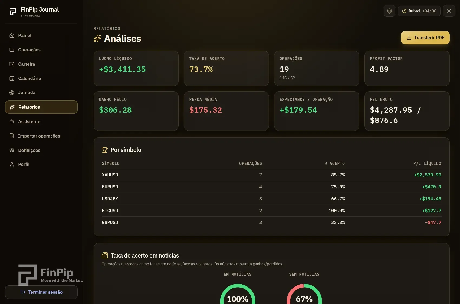The image size is (460, 304).
Task: Click the Lucro Líquido value +$3,411.35
Action: click(122, 69)
